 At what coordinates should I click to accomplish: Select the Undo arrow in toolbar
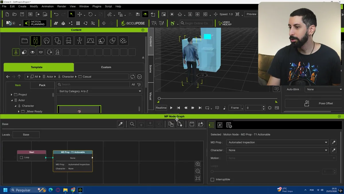pos(56,14)
